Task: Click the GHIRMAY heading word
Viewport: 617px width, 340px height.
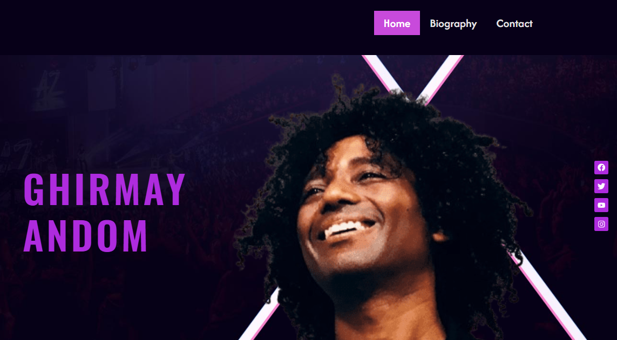Action: (x=104, y=189)
